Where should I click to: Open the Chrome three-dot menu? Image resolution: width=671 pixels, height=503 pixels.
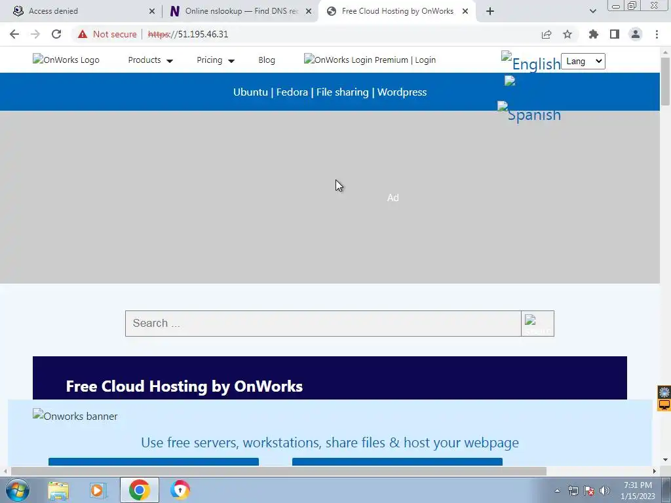[657, 34]
